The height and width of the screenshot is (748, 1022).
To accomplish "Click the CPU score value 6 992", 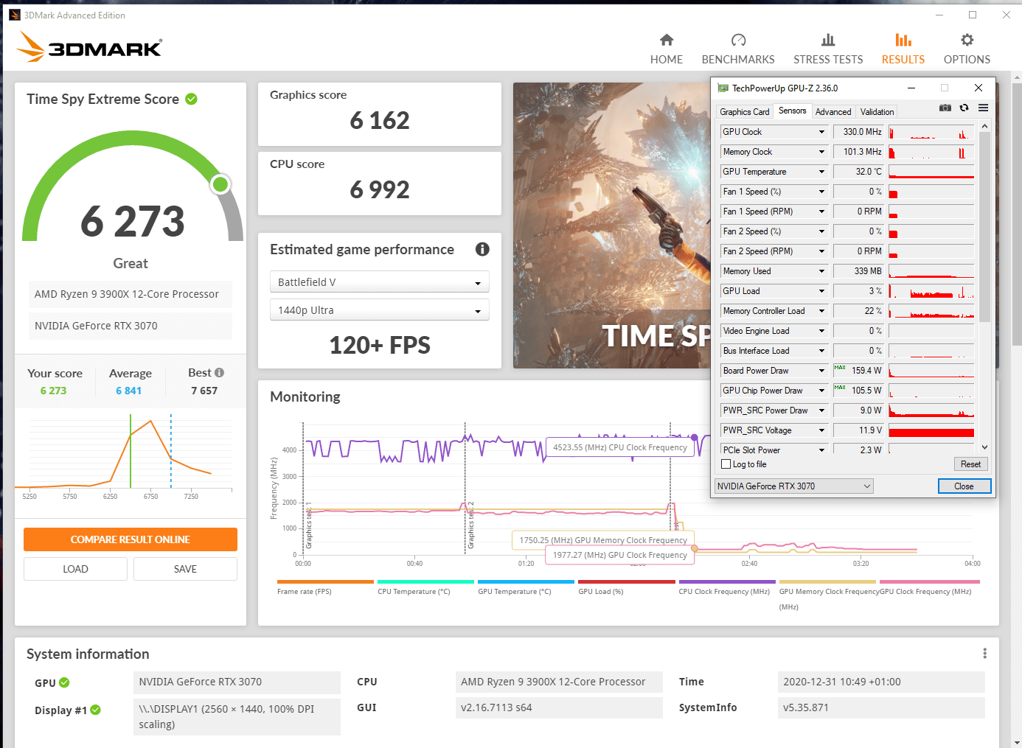I will [380, 189].
